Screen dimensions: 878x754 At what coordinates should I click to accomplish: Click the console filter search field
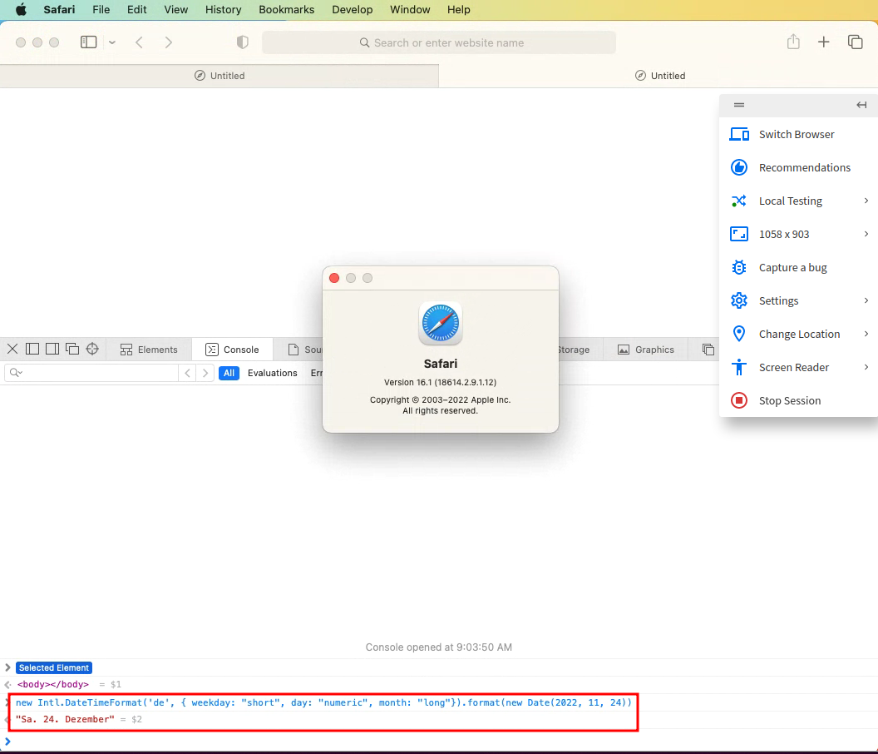point(91,373)
